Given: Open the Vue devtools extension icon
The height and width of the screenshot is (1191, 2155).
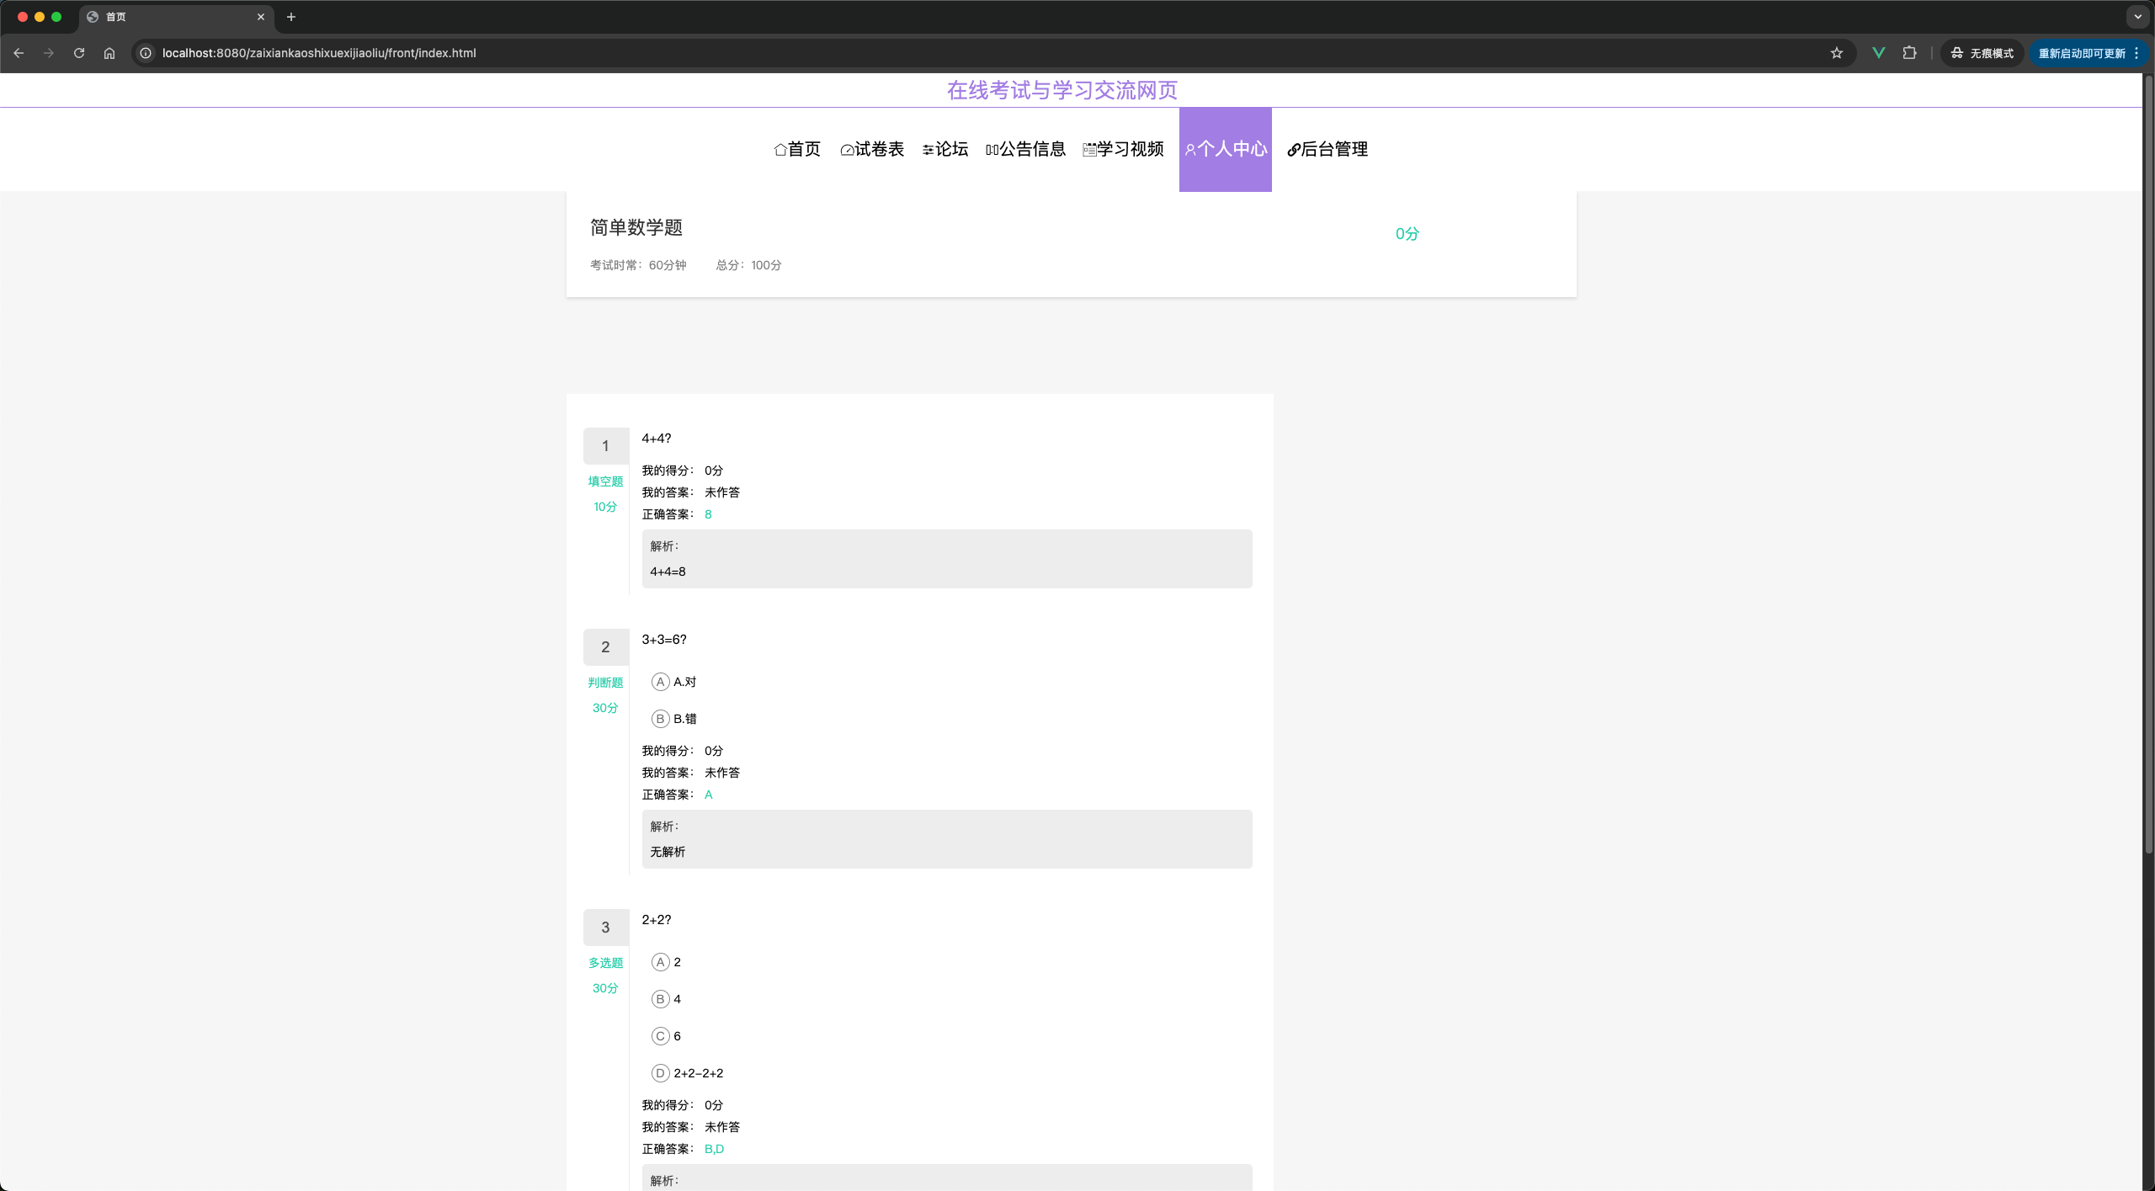Looking at the screenshot, I should point(1878,53).
